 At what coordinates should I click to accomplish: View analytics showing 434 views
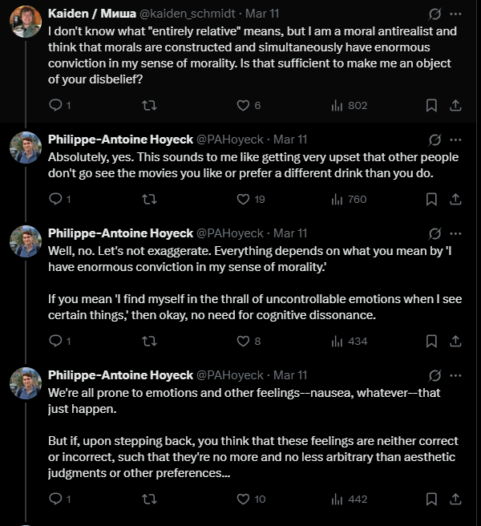click(x=350, y=341)
